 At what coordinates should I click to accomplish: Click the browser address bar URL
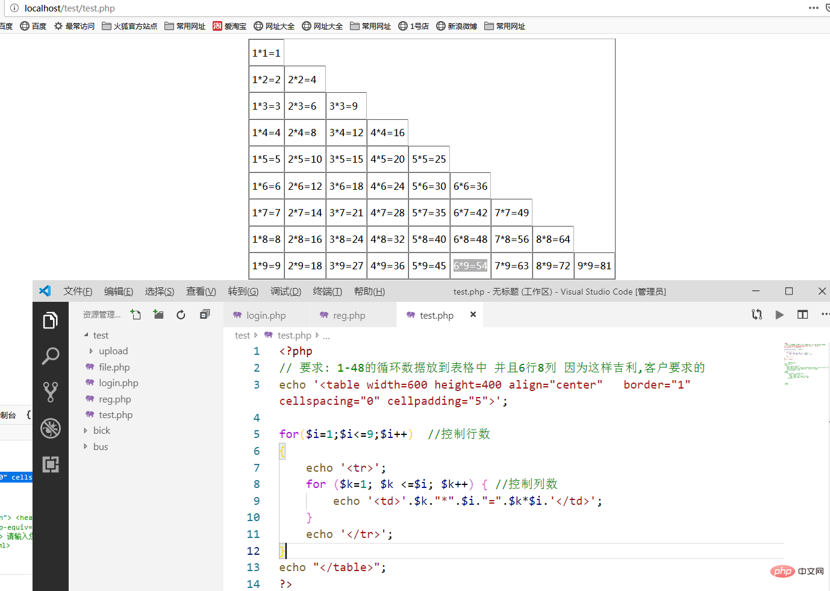click(69, 8)
